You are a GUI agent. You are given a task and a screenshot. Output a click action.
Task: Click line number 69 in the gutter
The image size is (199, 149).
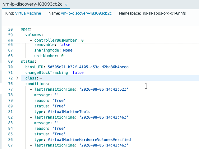coord(10,61)
